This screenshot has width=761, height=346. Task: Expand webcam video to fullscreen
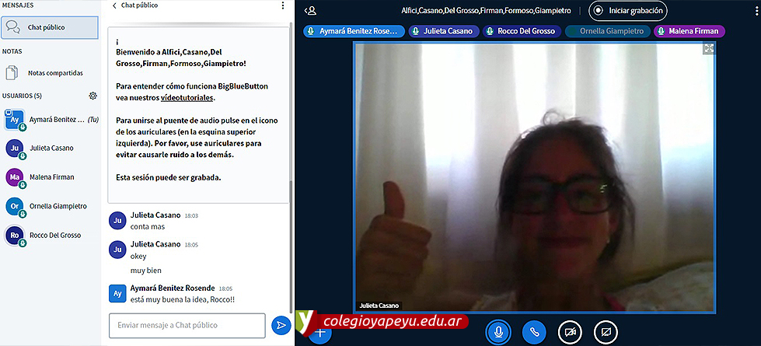708,48
